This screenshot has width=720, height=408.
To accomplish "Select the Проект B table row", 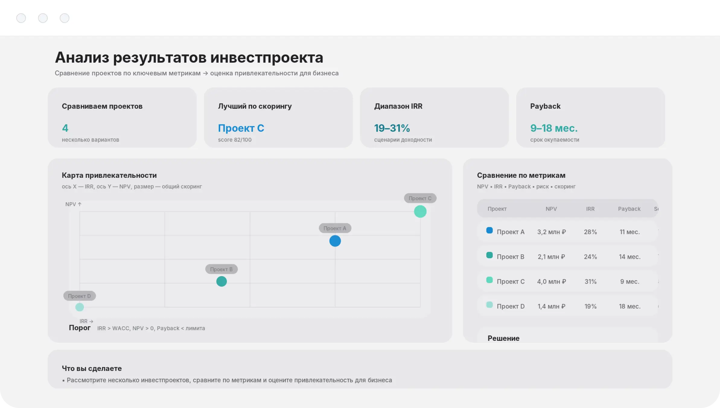I will pos(567,257).
